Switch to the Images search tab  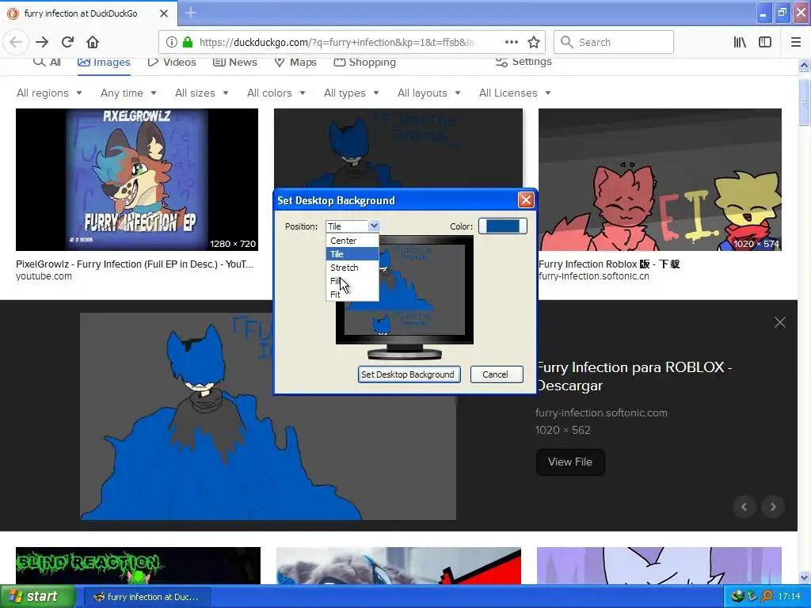click(x=104, y=62)
